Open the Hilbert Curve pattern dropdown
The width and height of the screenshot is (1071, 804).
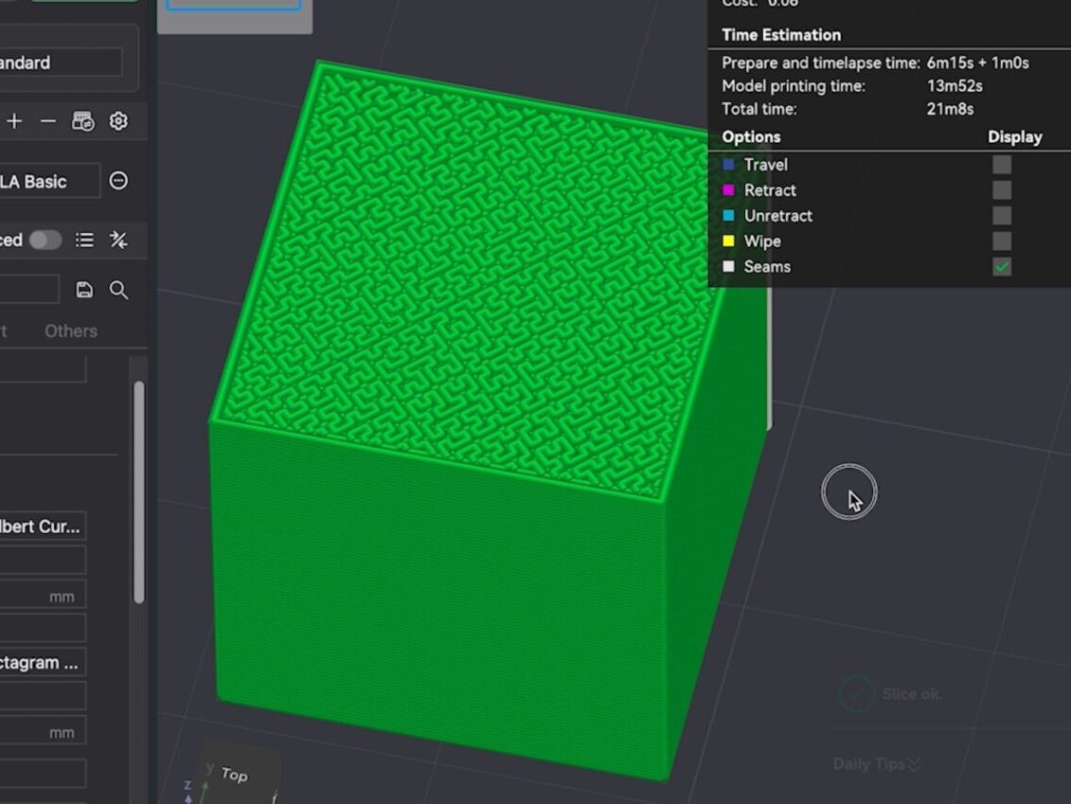coord(43,526)
